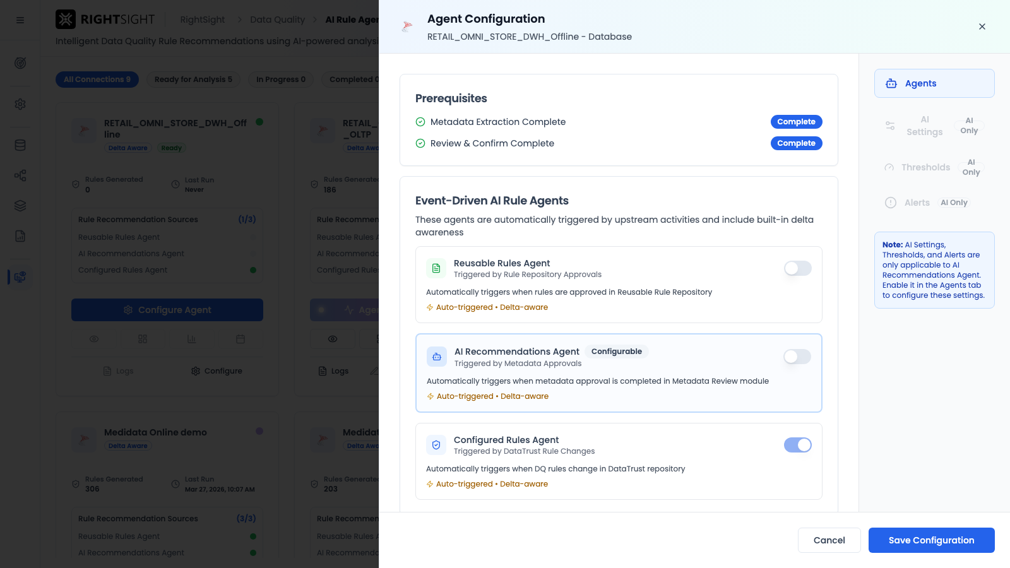Open the target icon in left sidebar
This screenshot has height=568, width=1010.
tap(20, 63)
